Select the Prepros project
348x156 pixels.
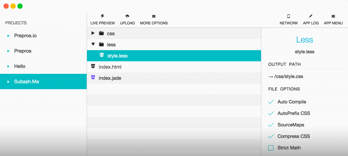[43, 51]
